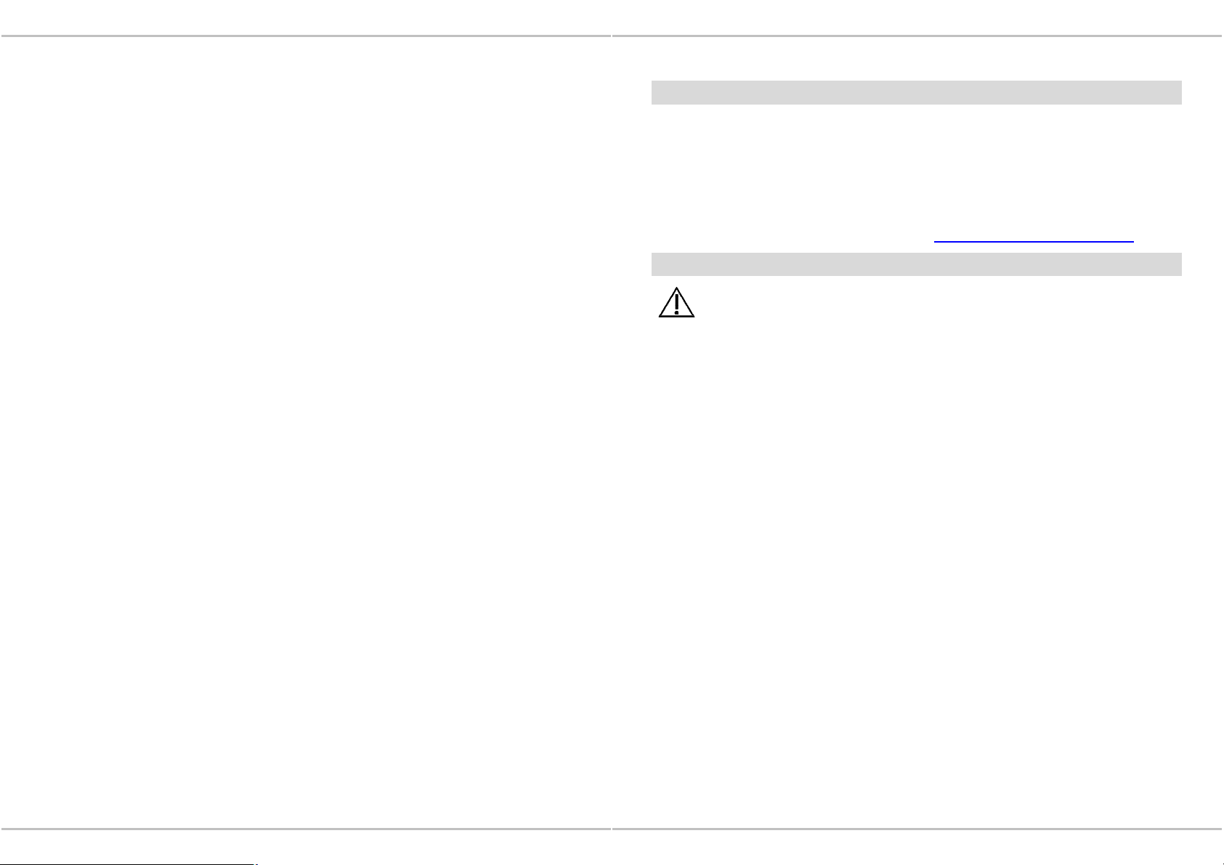Click the black line at the bottom-left edge
Image resolution: width=1224 pixels, height=865 pixels.
(129, 864)
